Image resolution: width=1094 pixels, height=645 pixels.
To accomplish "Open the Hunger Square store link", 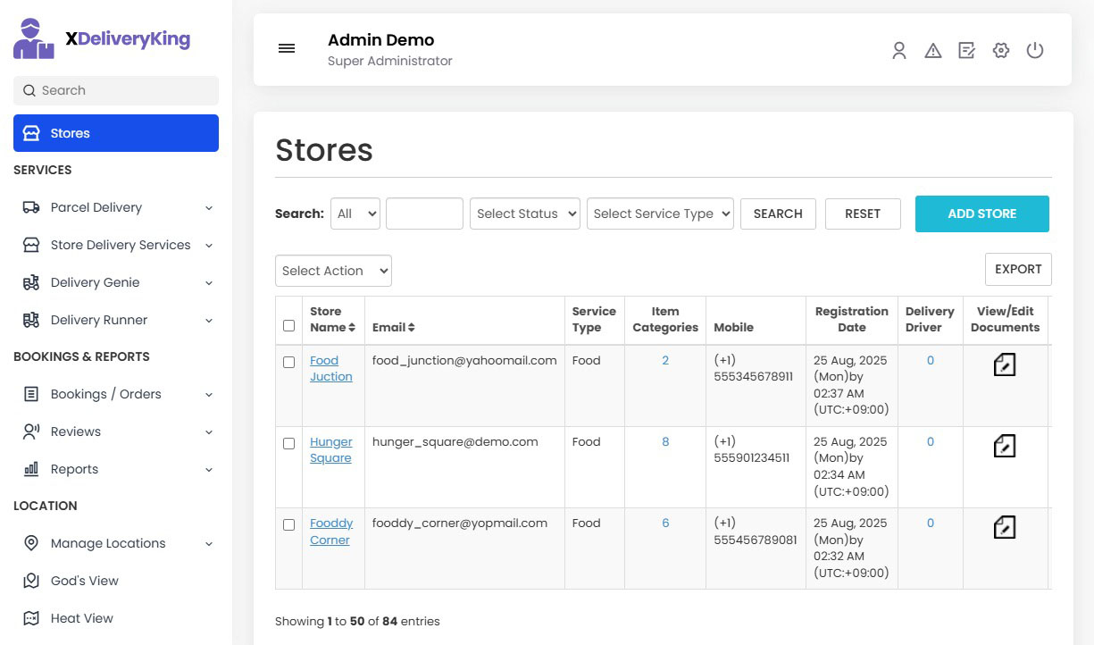I will coord(331,449).
